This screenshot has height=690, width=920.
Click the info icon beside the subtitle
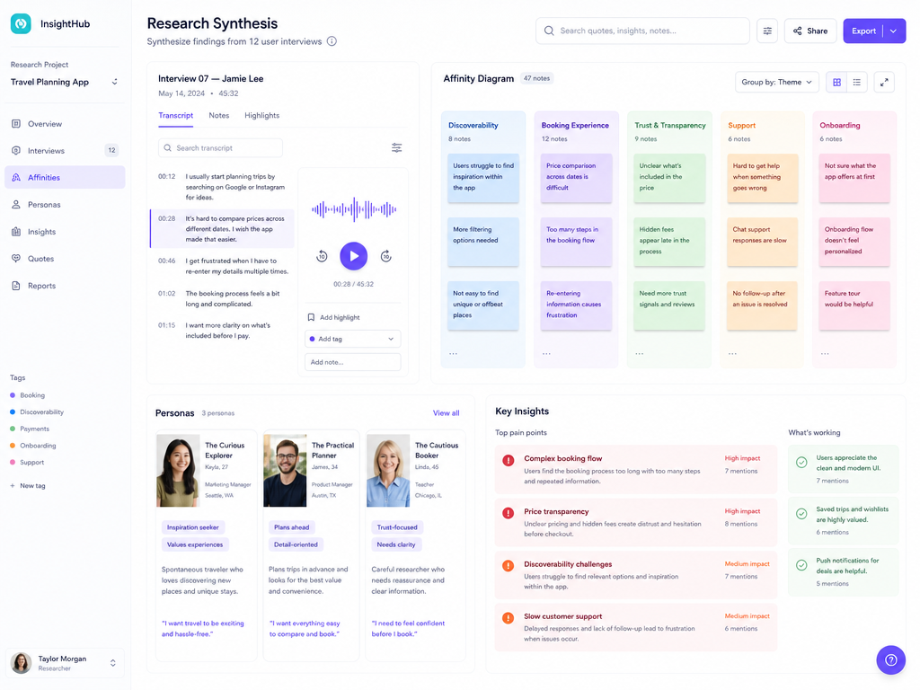pyautogui.click(x=332, y=41)
